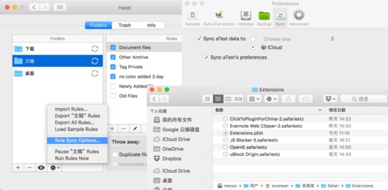Open Finder action gear dropdown
This screenshot has width=388, height=190.
(x=271, y=99)
